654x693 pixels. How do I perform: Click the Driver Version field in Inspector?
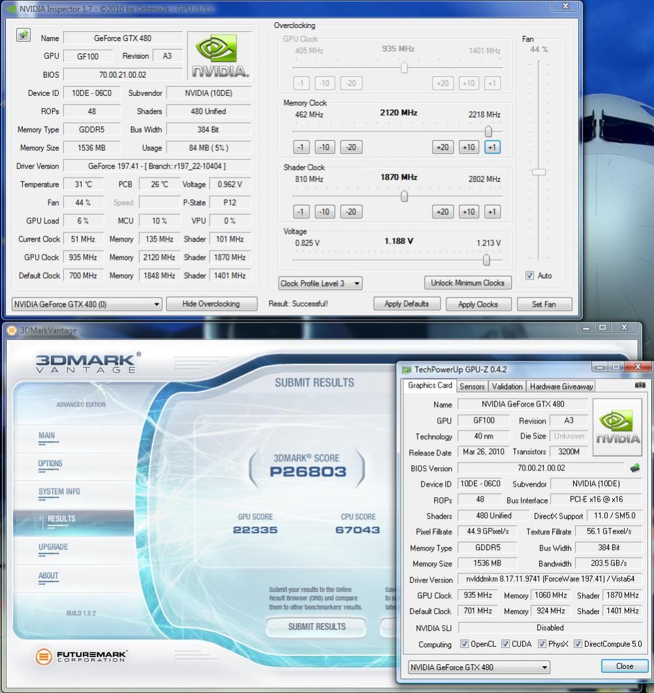click(157, 166)
